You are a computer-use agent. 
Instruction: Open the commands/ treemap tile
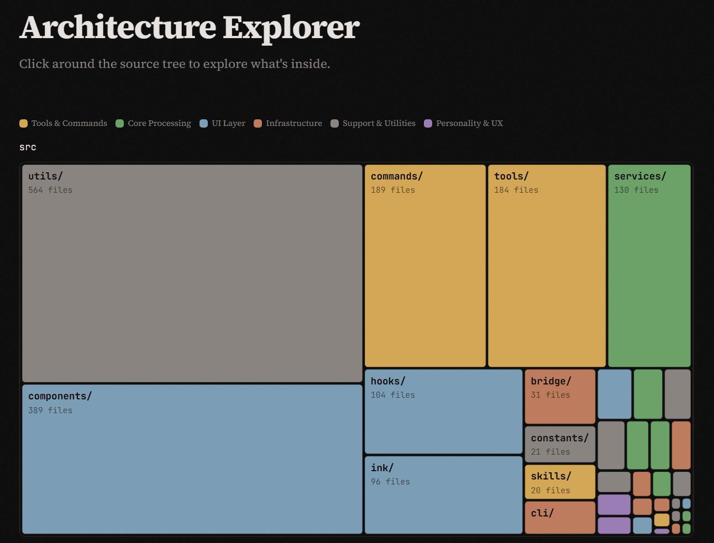425,266
